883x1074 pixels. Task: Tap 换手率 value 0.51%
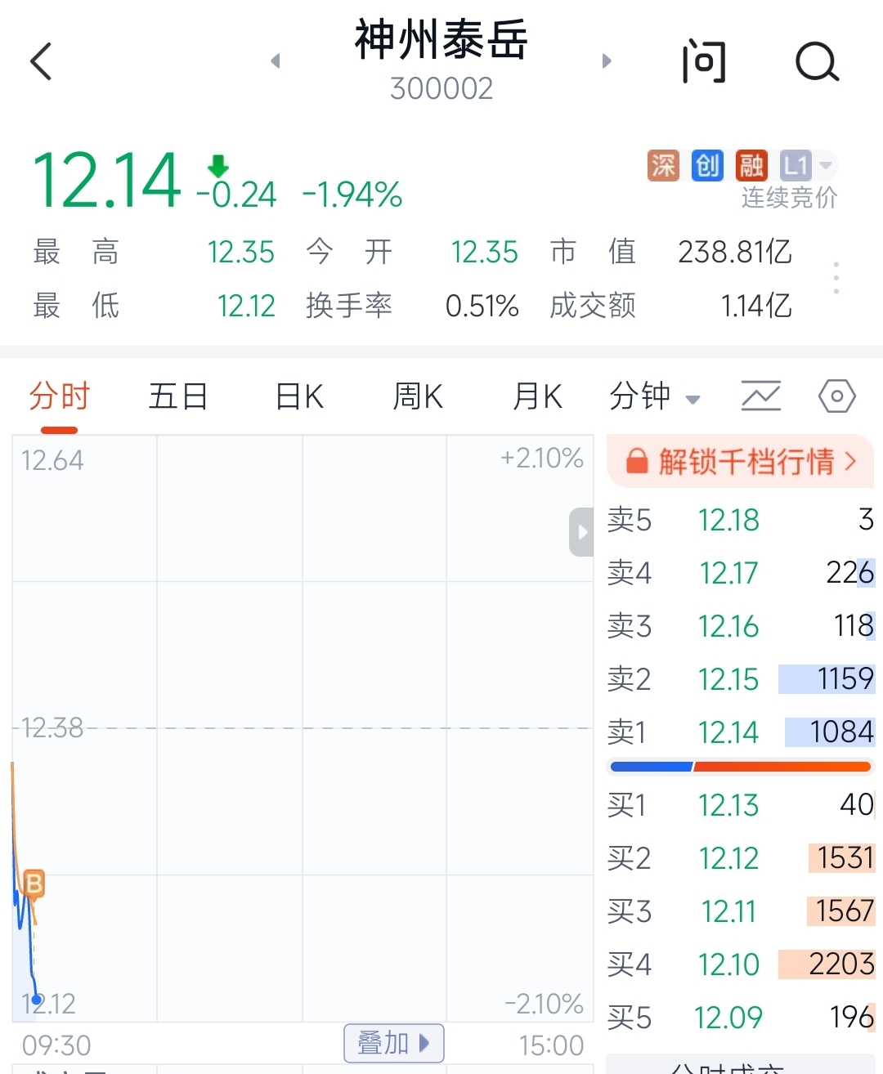[x=482, y=306]
